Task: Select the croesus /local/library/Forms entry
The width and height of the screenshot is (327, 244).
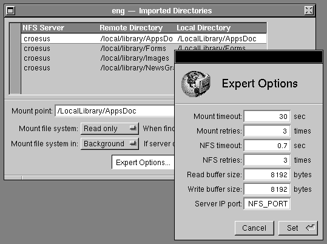Action: click(x=98, y=49)
